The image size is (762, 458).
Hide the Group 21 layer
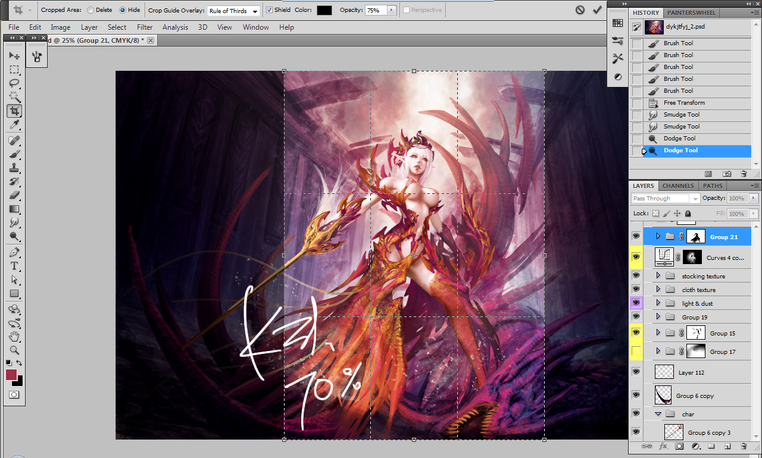pos(636,237)
